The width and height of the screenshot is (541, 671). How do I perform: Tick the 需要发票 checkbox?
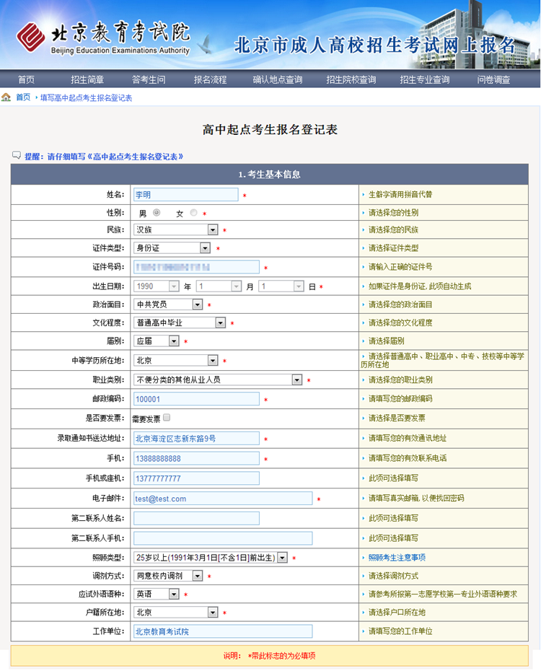coord(167,418)
